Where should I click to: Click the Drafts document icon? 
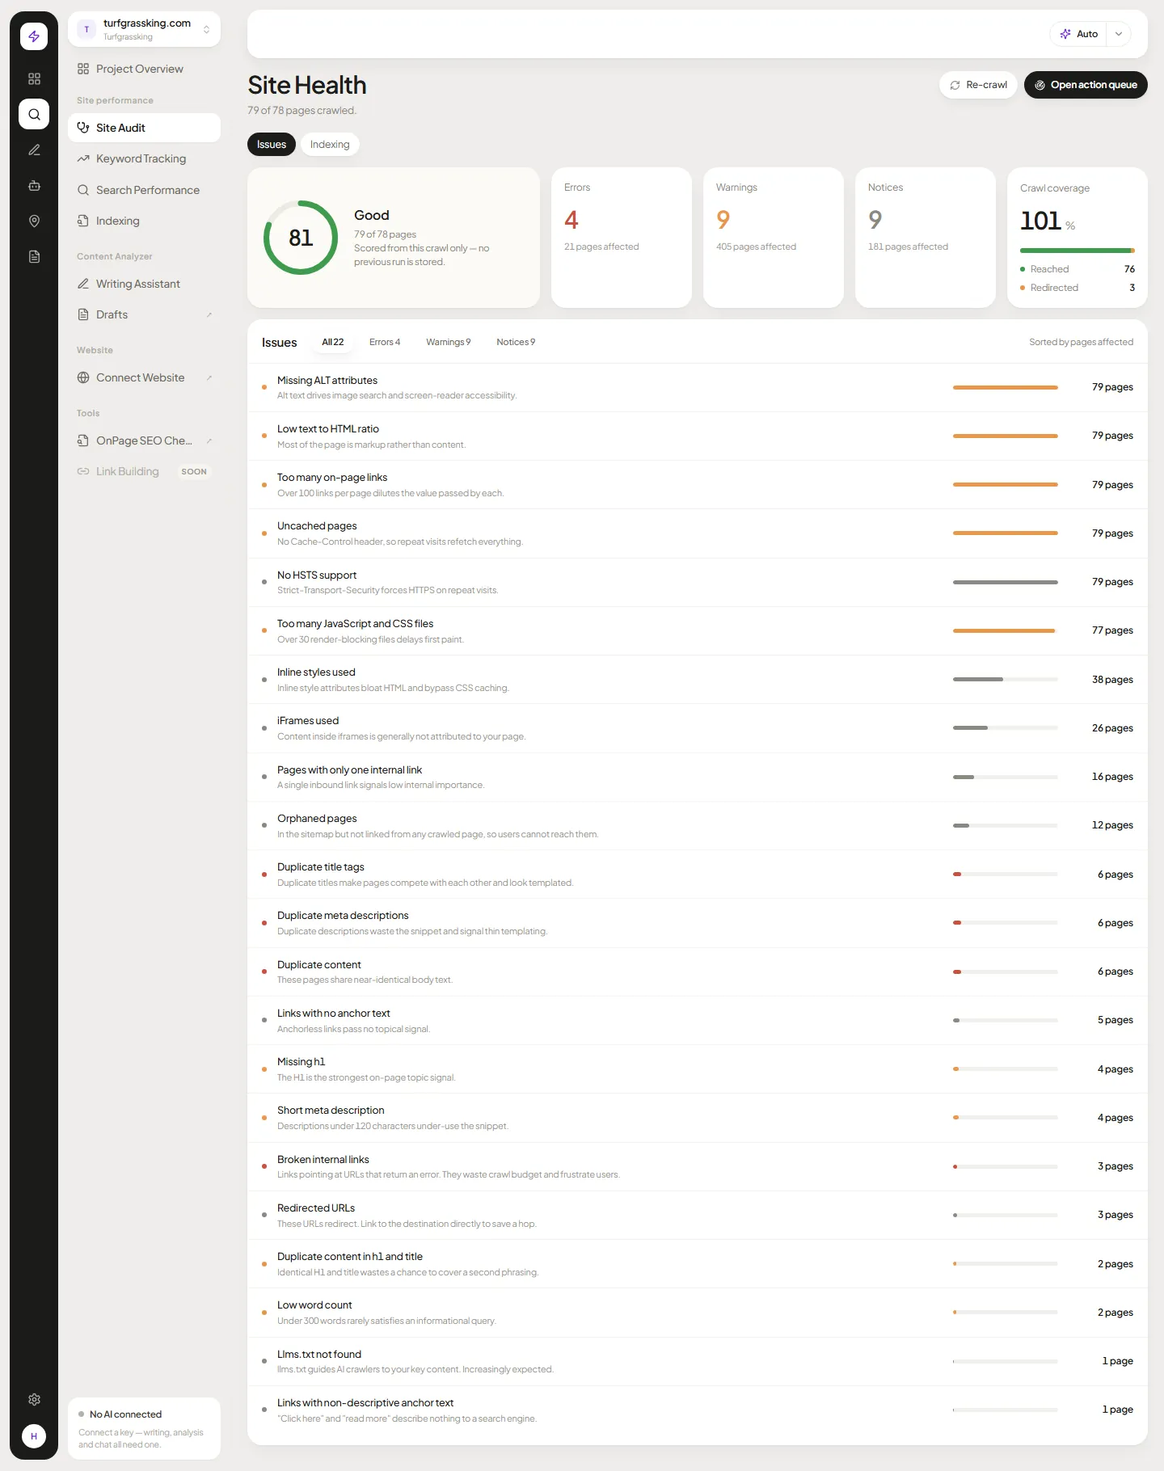tap(83, 314)
